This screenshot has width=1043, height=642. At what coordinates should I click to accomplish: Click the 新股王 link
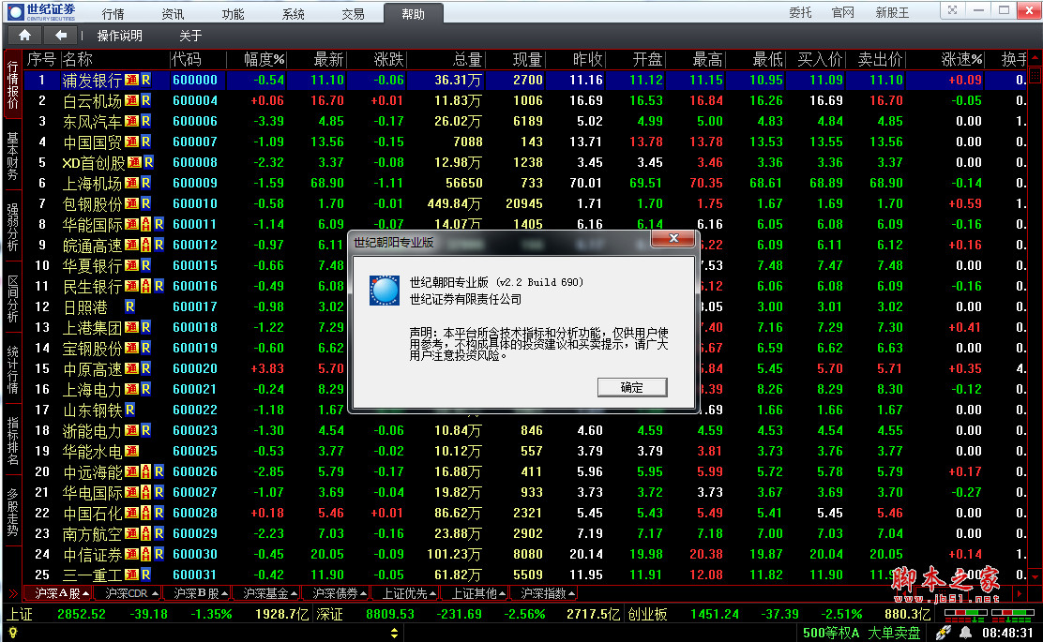892,12
